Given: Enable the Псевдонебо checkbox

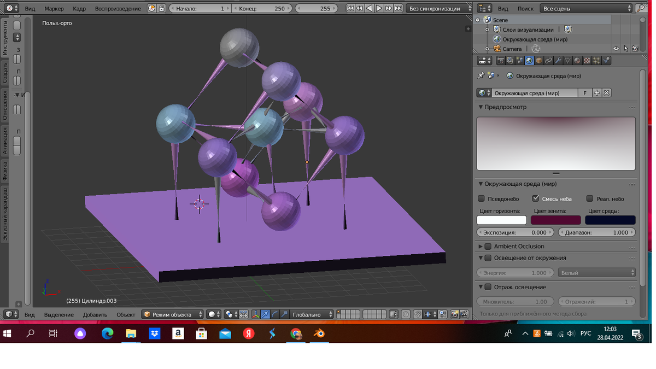Looking at the screenshot, I should pos(482,198).
